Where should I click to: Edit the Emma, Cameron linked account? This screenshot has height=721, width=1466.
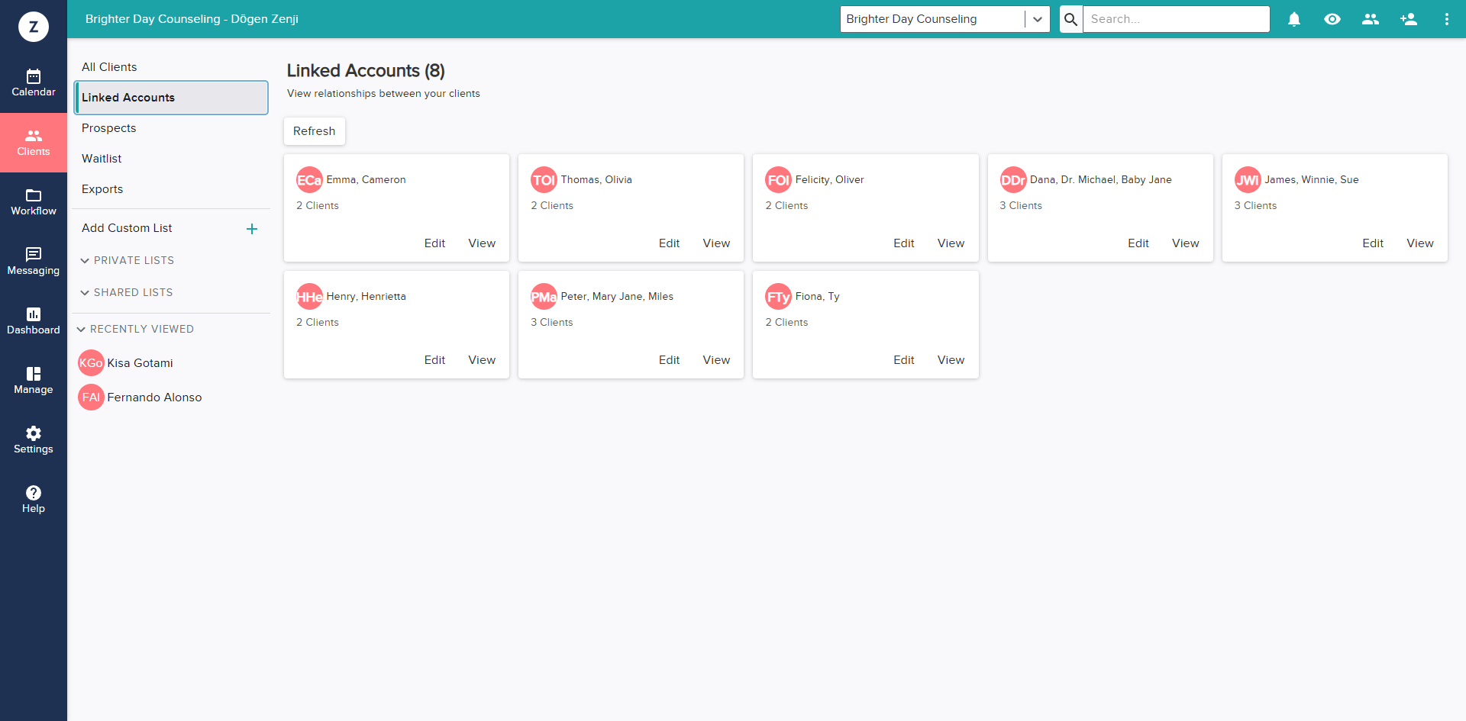(x=434, y=243)
